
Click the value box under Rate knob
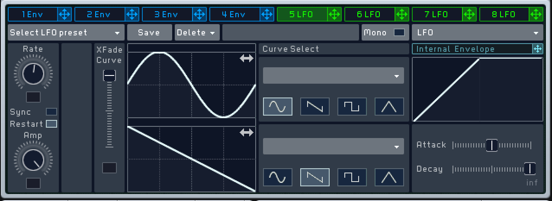coord(33,97)
